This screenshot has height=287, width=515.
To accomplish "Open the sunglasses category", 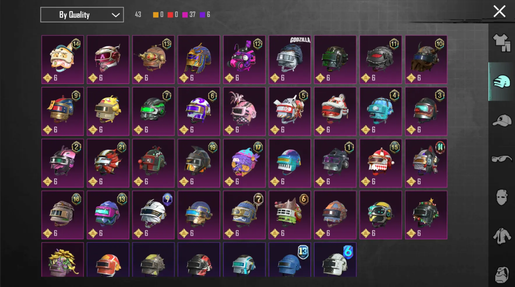I will [502, 159].
